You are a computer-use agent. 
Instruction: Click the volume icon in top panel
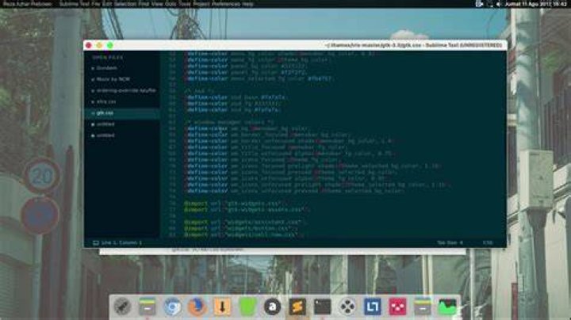[x=498, y=4]
